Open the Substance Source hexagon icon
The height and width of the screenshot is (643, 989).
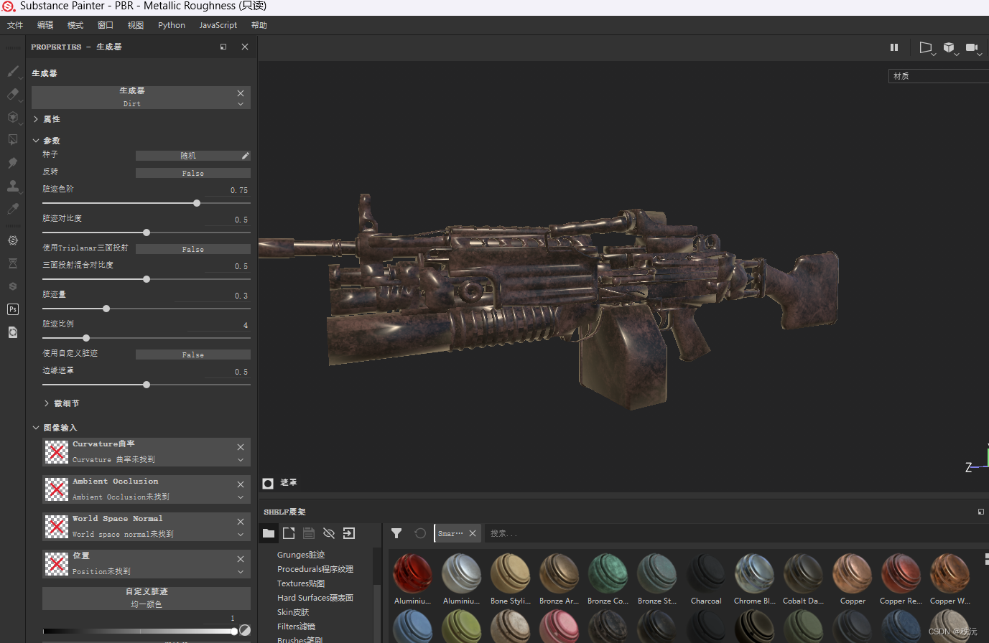coord(12,240)
